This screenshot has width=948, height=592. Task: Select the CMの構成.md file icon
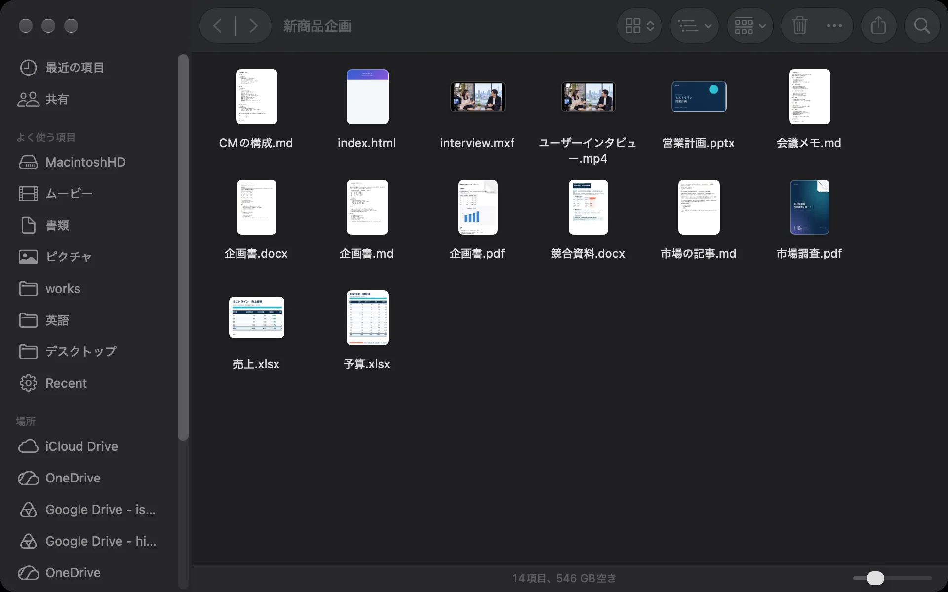[257, 97]
